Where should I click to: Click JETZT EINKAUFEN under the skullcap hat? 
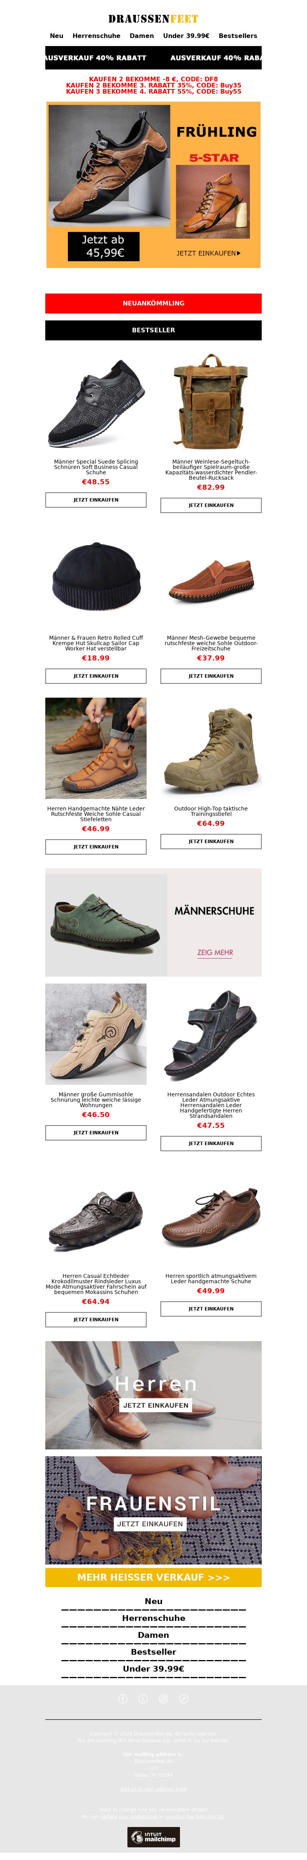(96, 676)
